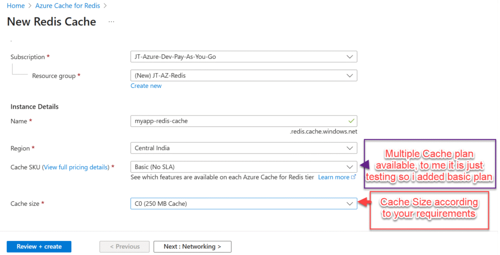Click external link icon after Learn more
500x255 pixels.
(x=354, y=177)
